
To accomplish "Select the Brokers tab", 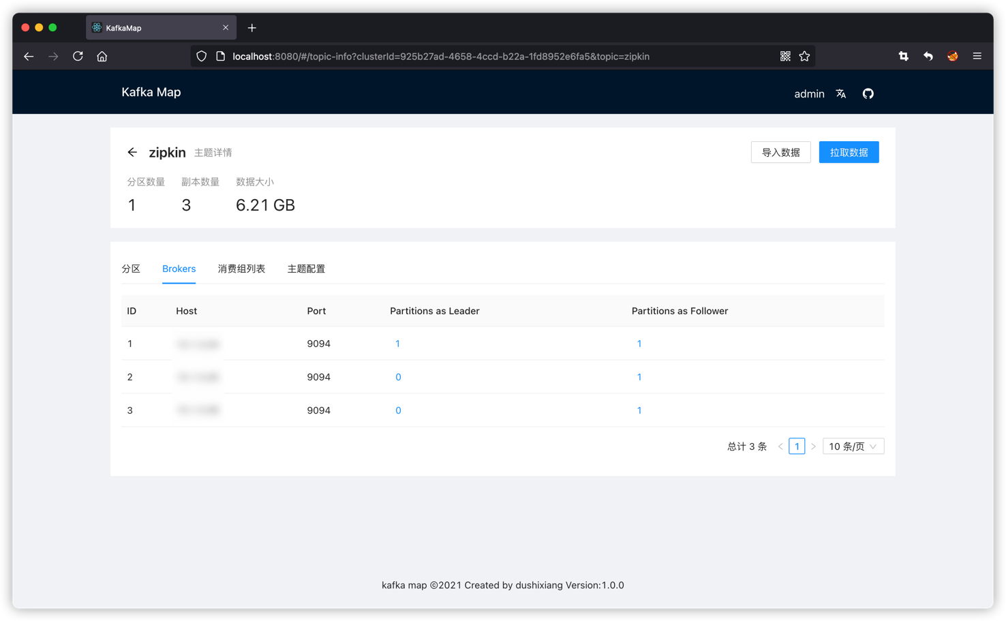I will tap(179, 269).
